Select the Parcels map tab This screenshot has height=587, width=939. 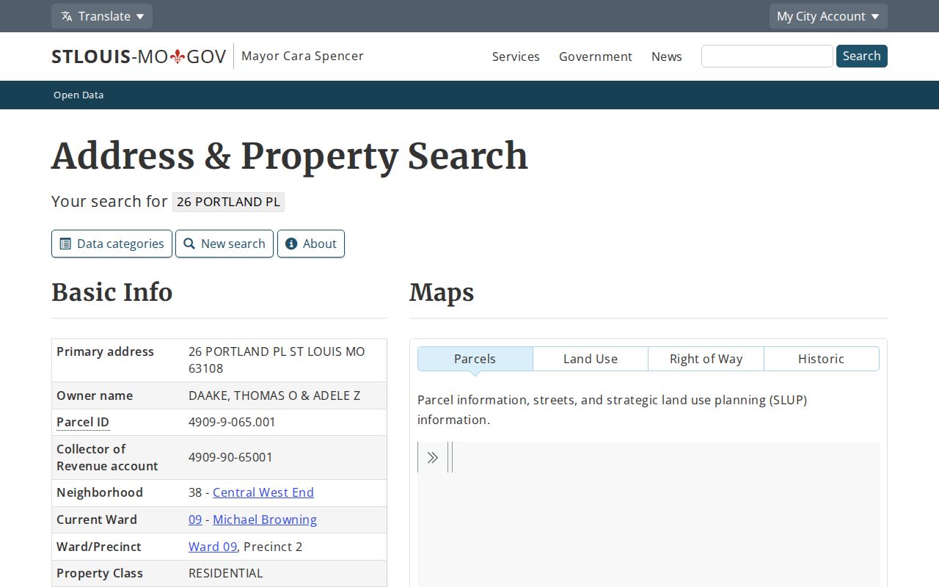[x=475, y=359]
